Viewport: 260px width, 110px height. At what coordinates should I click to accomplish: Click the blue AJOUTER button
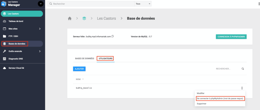click(x=79, y=69)
